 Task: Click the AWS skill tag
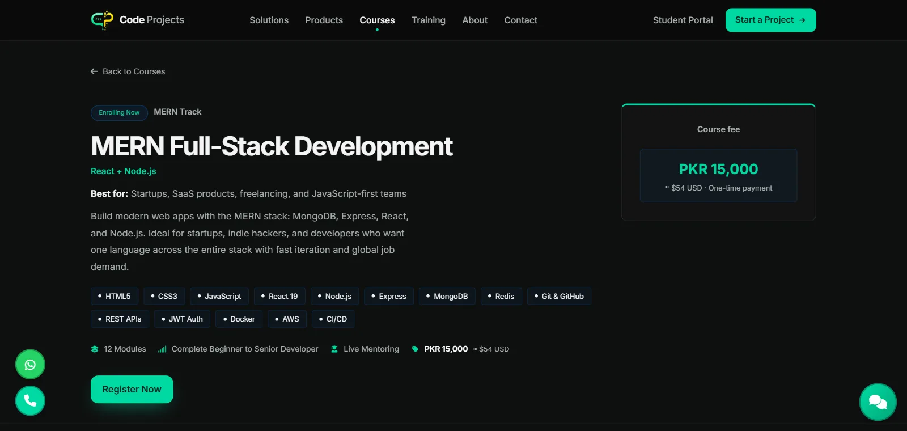pos(287,319)
